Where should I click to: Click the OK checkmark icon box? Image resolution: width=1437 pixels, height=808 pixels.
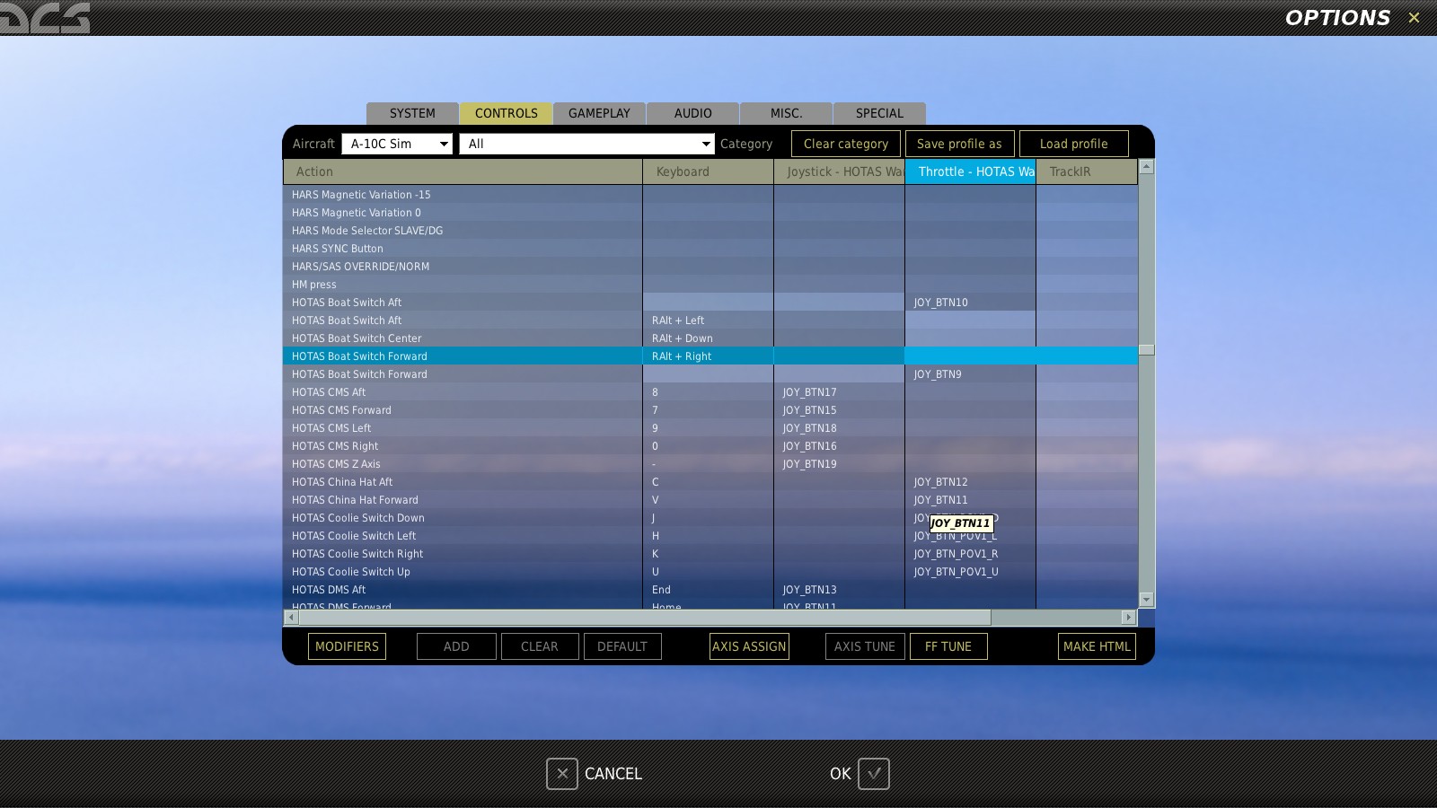coord(874,774)
